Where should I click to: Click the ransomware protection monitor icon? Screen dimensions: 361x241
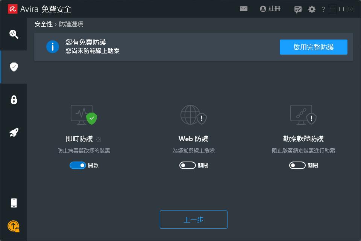point(303,115)
